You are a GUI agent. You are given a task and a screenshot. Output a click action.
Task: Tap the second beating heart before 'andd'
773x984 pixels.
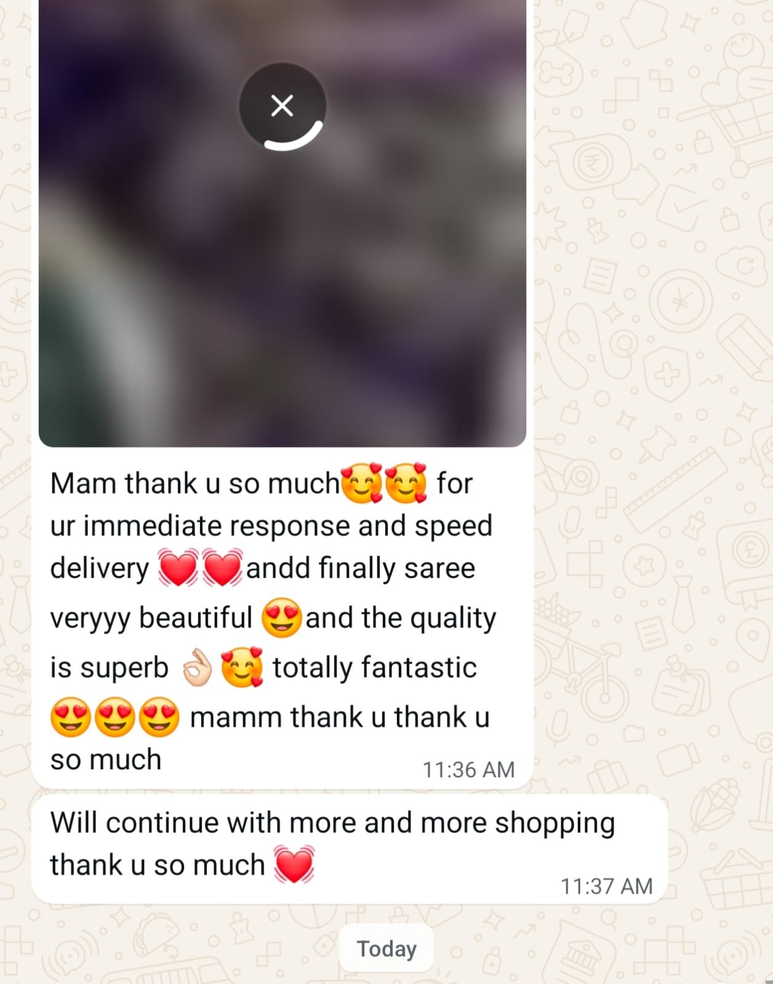222,567
